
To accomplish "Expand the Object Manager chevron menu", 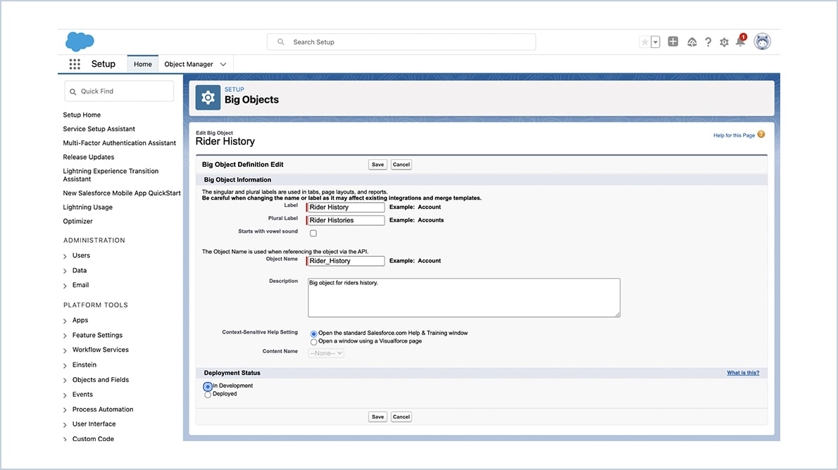I will tap(222, 63).
